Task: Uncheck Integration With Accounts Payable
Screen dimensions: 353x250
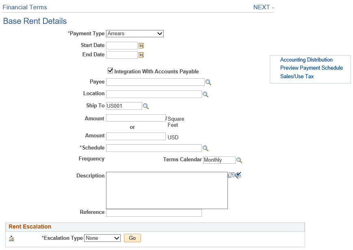Action: (110, 71)
